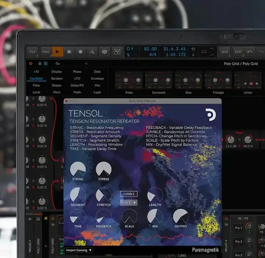Toggle the metronome icon beside the time display
The width and height of the screenshot is (265, 258).
193,55
